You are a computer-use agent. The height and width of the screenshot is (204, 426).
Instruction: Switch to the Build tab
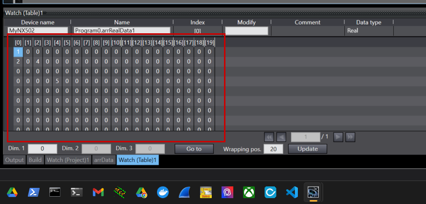click(35, 160)
